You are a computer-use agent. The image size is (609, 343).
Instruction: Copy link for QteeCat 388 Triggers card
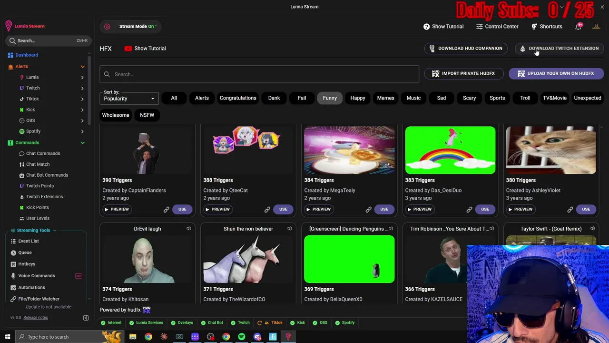pyautogui.click(x=267, y=209)
